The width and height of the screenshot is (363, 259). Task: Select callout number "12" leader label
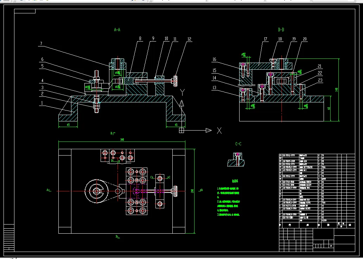(189, 39)
